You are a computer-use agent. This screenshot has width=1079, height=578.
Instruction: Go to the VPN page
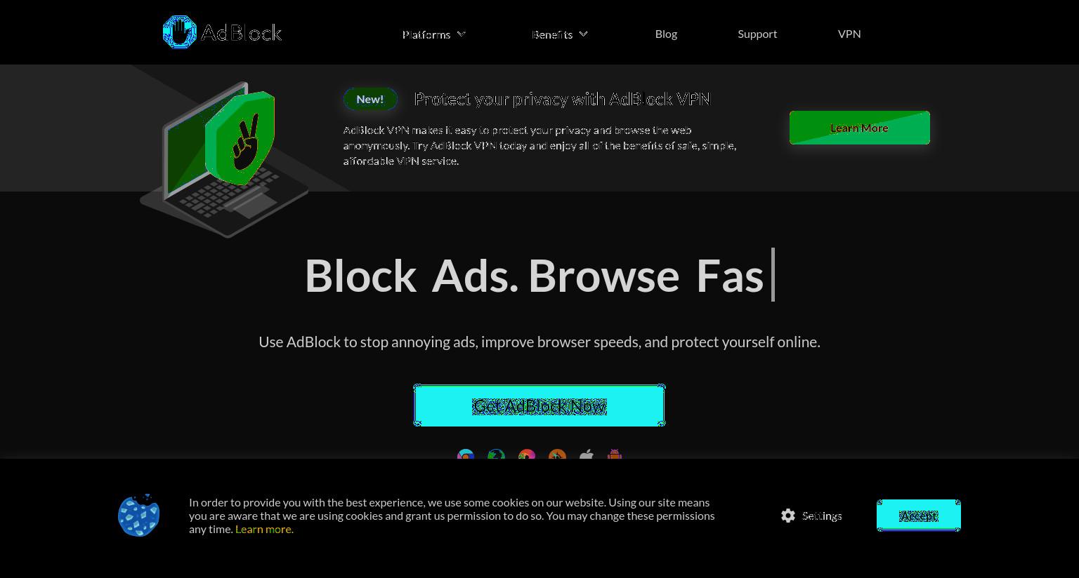coord(849,34)
